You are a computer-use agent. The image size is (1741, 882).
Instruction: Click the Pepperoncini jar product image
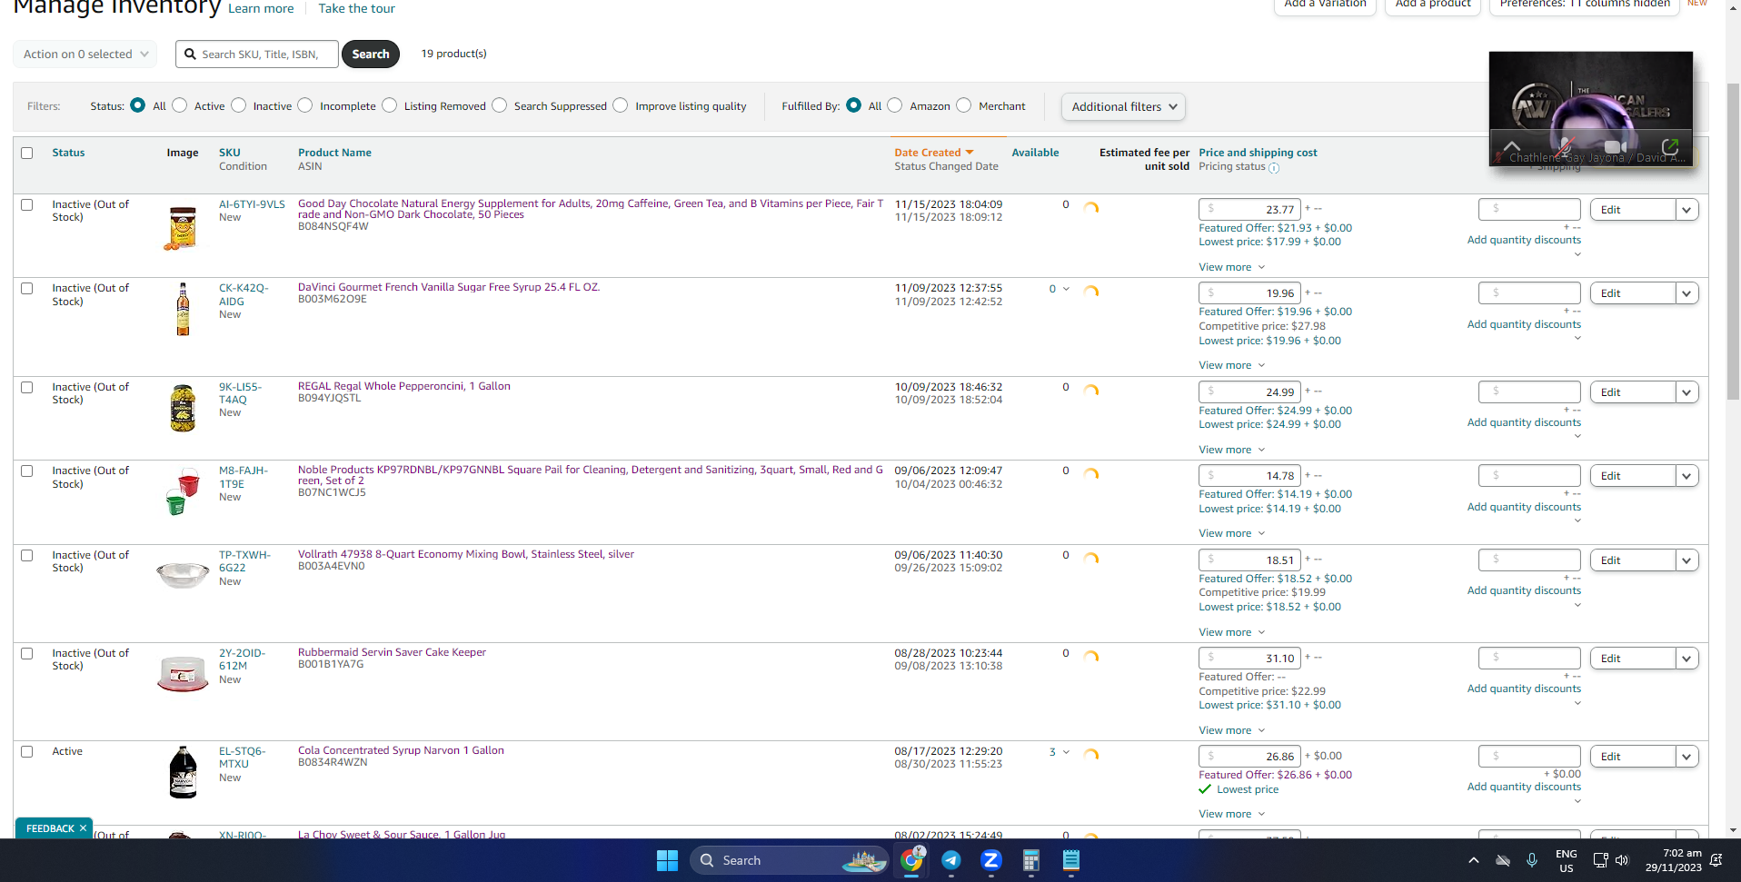(x=183, y=408)
